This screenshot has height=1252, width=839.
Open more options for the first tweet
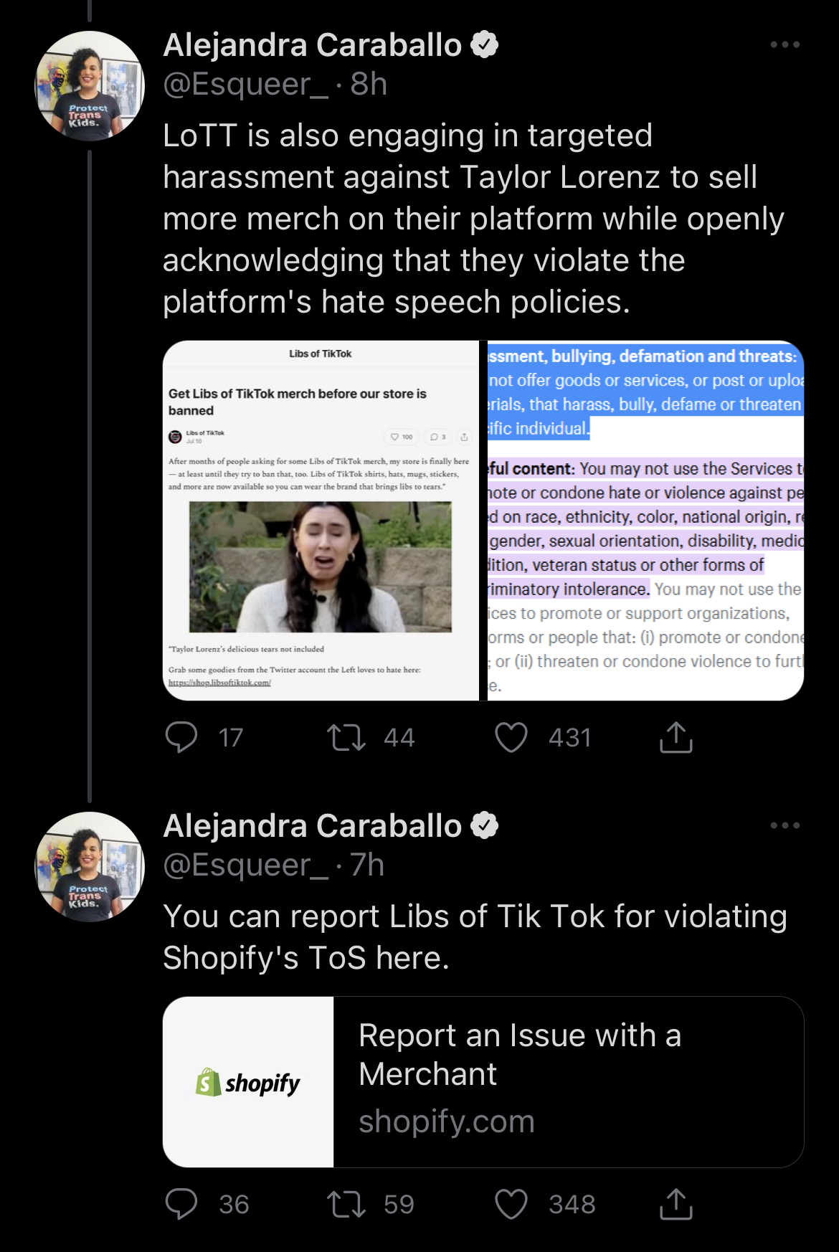click(x=785, y=44)
